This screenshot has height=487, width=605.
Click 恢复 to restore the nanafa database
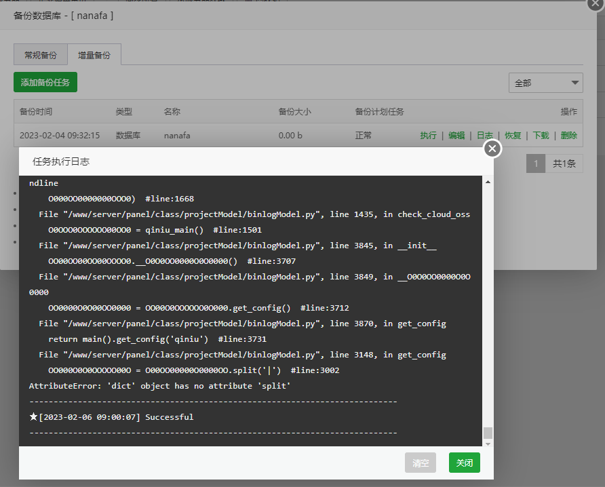tap(513, 135)
